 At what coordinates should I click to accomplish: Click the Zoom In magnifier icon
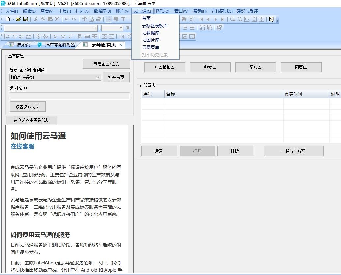click(x=233, y=19)
